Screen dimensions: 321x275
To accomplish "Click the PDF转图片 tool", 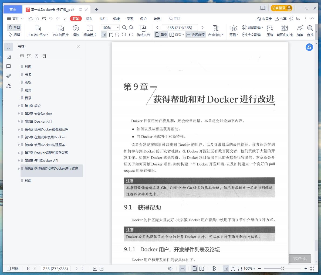I will click(60, 31).
